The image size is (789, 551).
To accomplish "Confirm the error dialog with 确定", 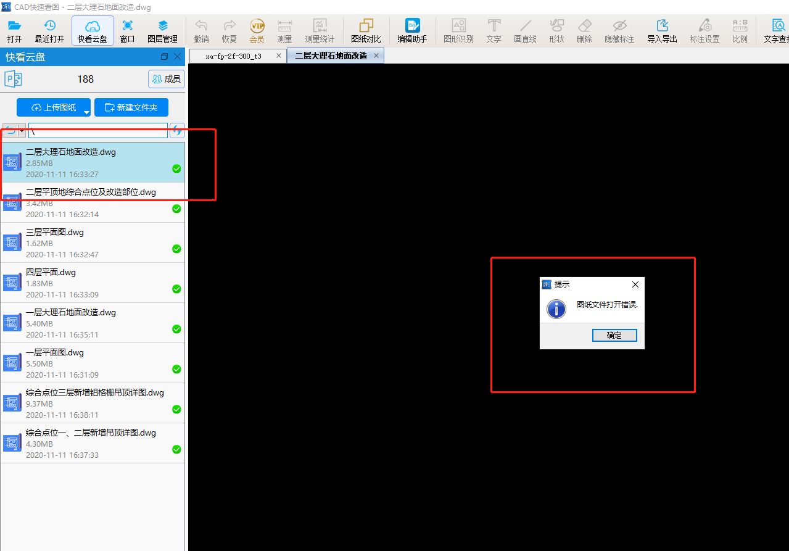I will click(x=614, y=336).
